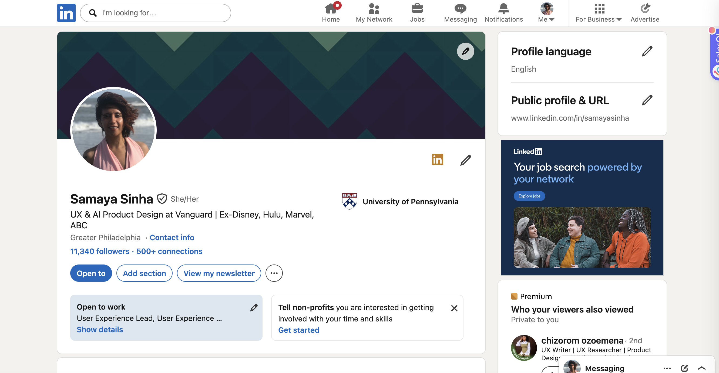719x373 pixels.
Task: Click View my newsletter button
Action: coord(219,273)
